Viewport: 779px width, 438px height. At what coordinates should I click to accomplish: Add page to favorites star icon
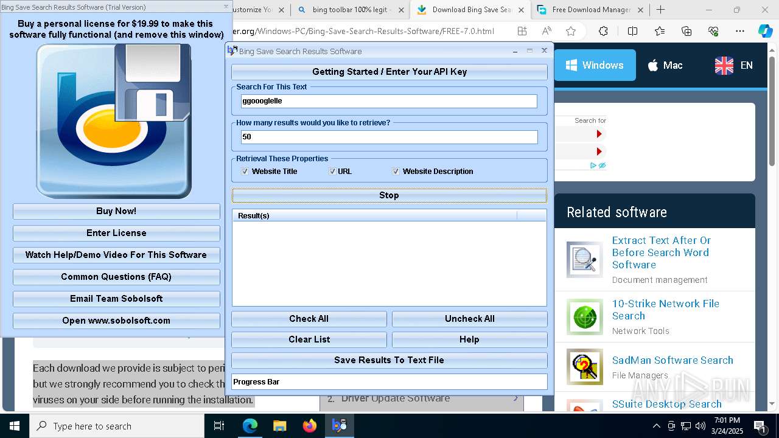[x=571, y=31]
